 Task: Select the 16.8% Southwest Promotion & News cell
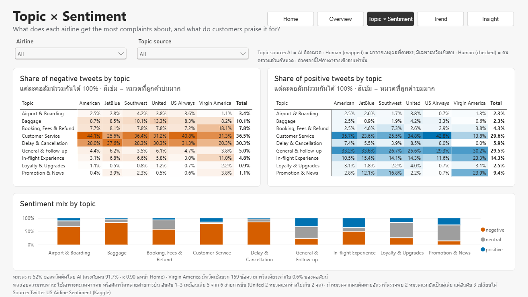click(390, 173)
